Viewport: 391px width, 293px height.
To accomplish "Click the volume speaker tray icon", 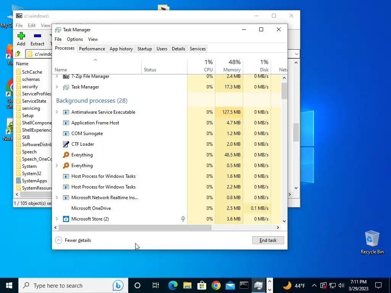I will pos(341,285).
